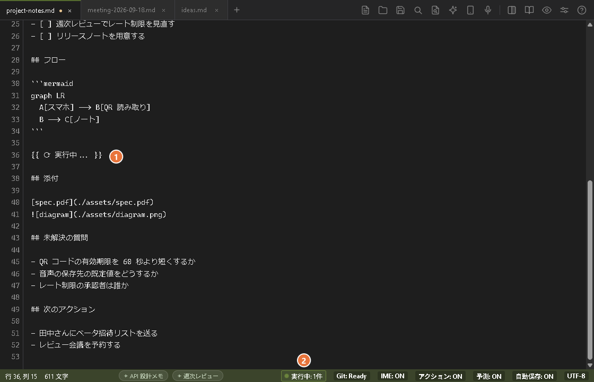Switch to reading mode via the book icon
Screen dimensions: 594x382
point(529,10)
